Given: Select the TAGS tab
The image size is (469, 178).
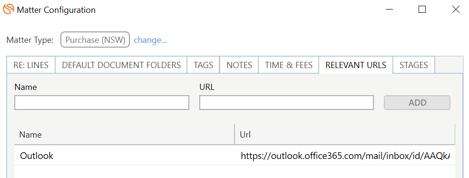Looking at the screenshot, I should pos(204,65).
